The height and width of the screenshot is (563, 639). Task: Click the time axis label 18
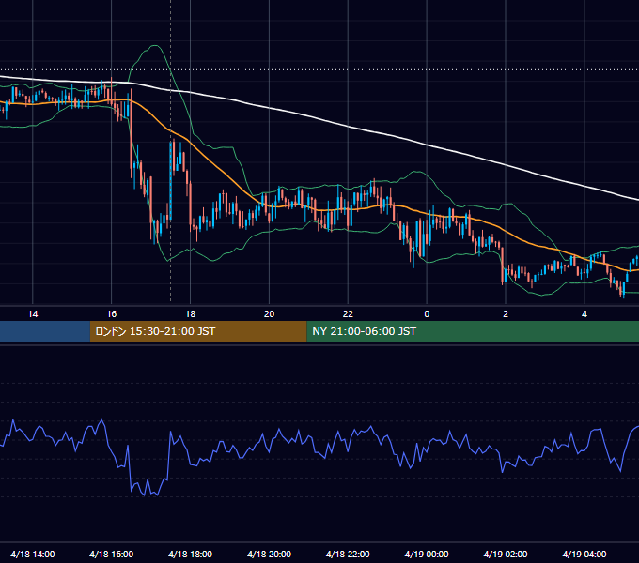coord(191,314)
